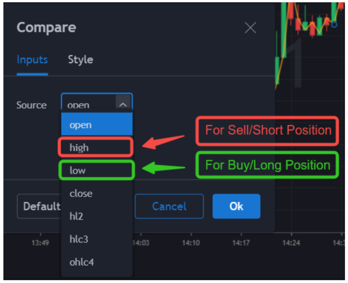Click the 'For Sell/Short Position' annotation
The height and width of the screenshot is (283, 348).
tap(267, 130)
